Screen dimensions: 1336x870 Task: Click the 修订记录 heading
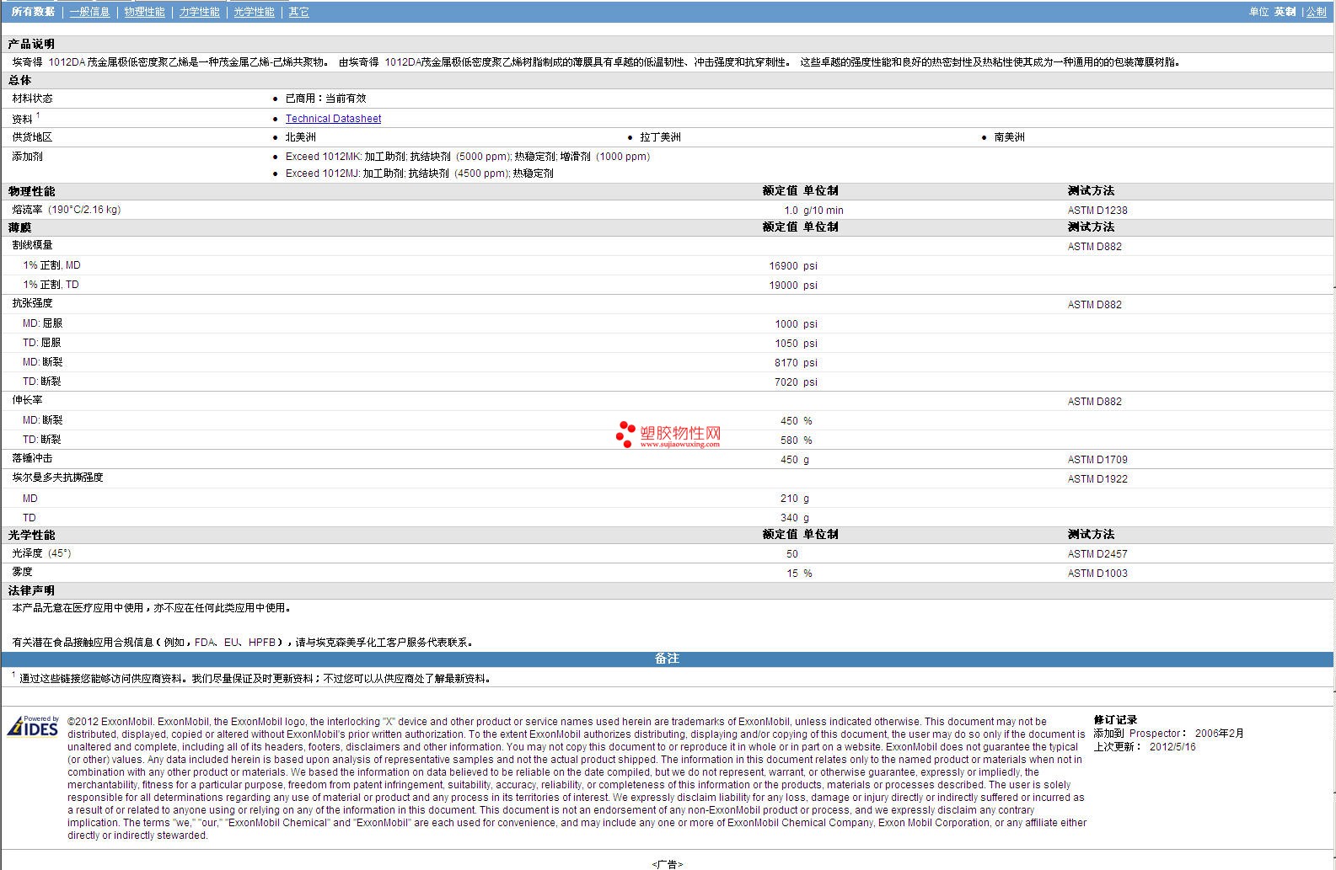tap(1115, 720)
